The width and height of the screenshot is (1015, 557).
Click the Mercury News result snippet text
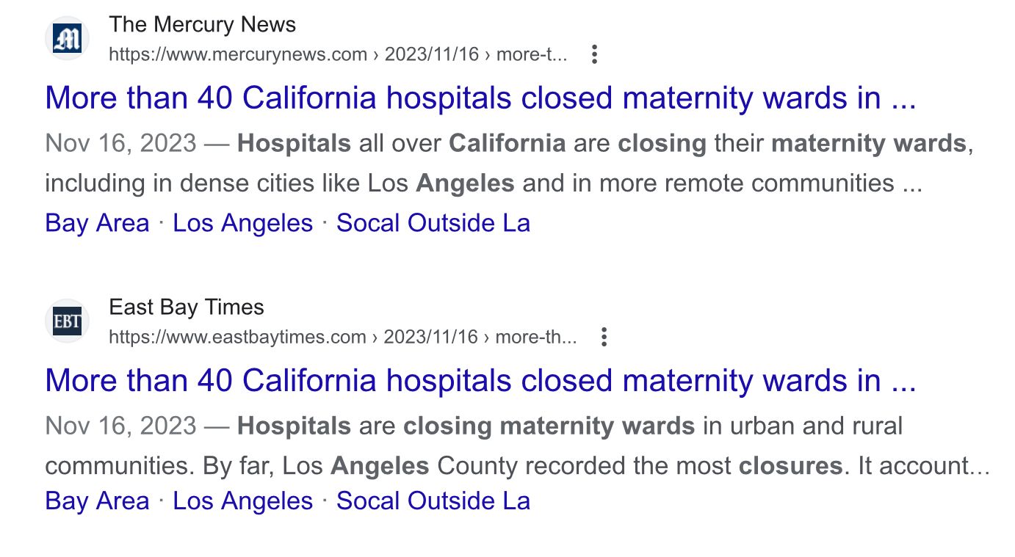(x=514, y=163)
